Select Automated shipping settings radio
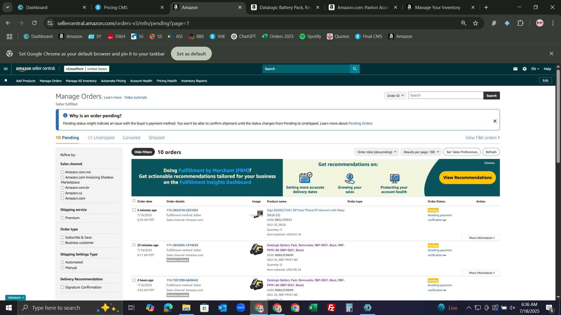Screen dimensions: 561x315 pyautogui.click(x=62, y=262)
